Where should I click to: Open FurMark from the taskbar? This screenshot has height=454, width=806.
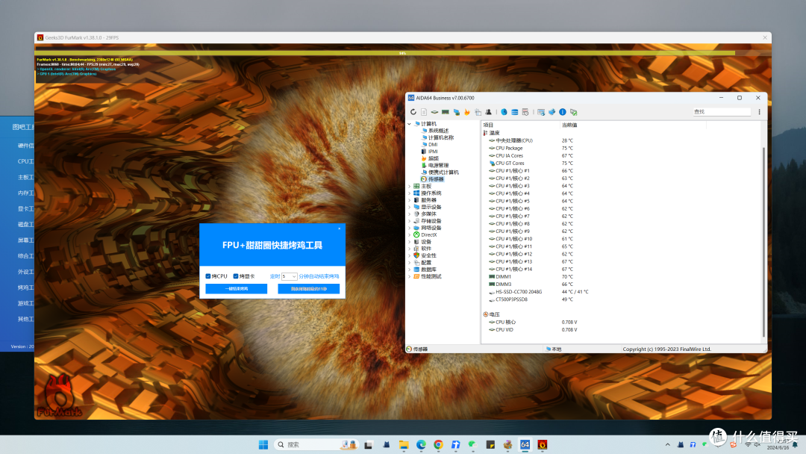[543, 445]
